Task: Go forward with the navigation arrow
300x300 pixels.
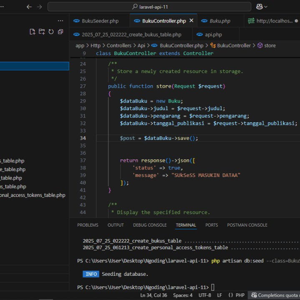Action: tap(39, 7)
